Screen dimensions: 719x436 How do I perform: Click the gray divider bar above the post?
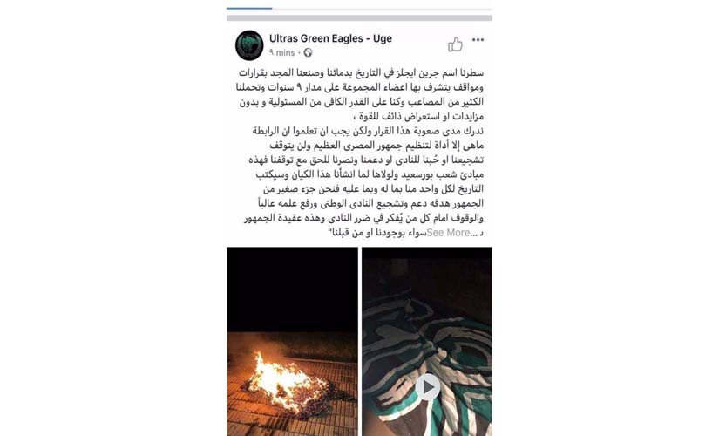[359, 18]
